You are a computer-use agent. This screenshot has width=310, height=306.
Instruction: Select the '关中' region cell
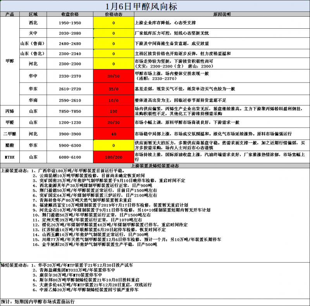(x=33, y=33)
